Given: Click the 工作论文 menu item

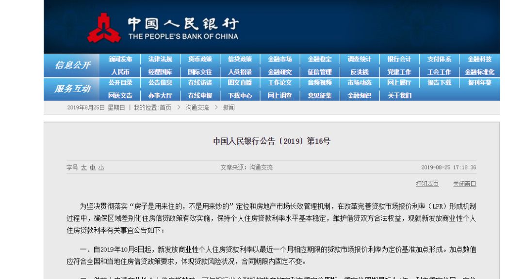Looking at the screenshot, I should tap(280, 83).
